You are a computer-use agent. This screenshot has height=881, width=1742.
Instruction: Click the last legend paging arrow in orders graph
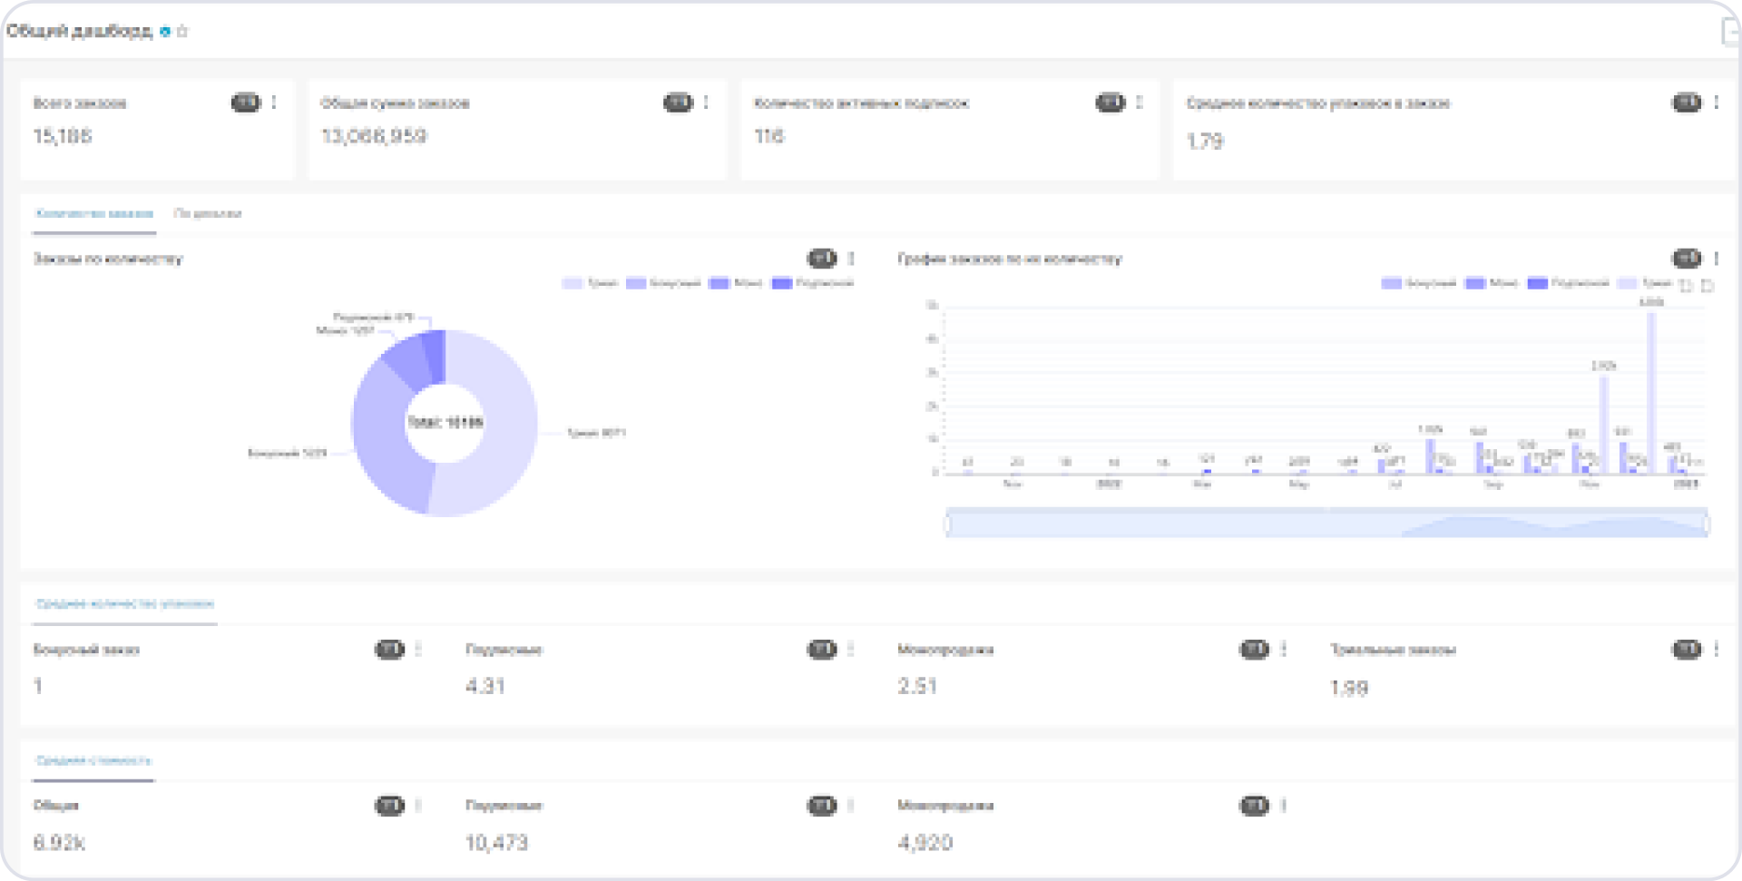click(x=1708, y=286)
